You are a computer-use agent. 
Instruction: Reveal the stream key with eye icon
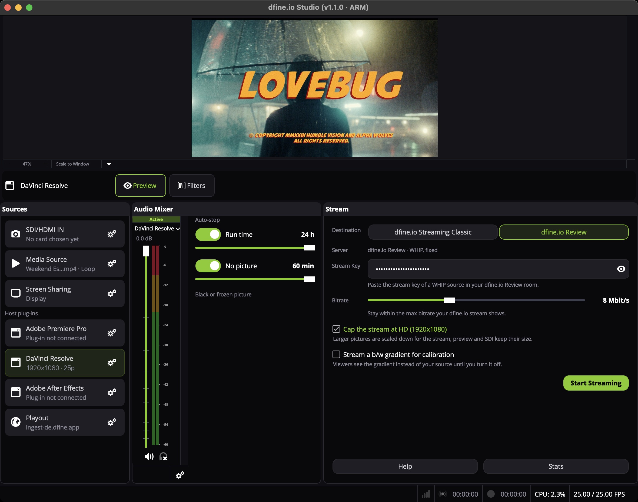click(x=621, y=269)
